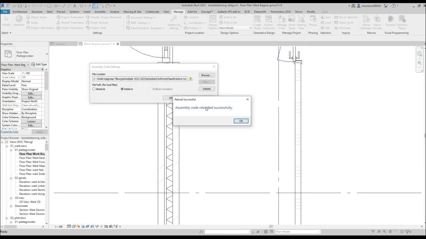The height and width of the screenshot is (239, 426).
Task: Open Macro Manager
Action: tap(366, 22)
